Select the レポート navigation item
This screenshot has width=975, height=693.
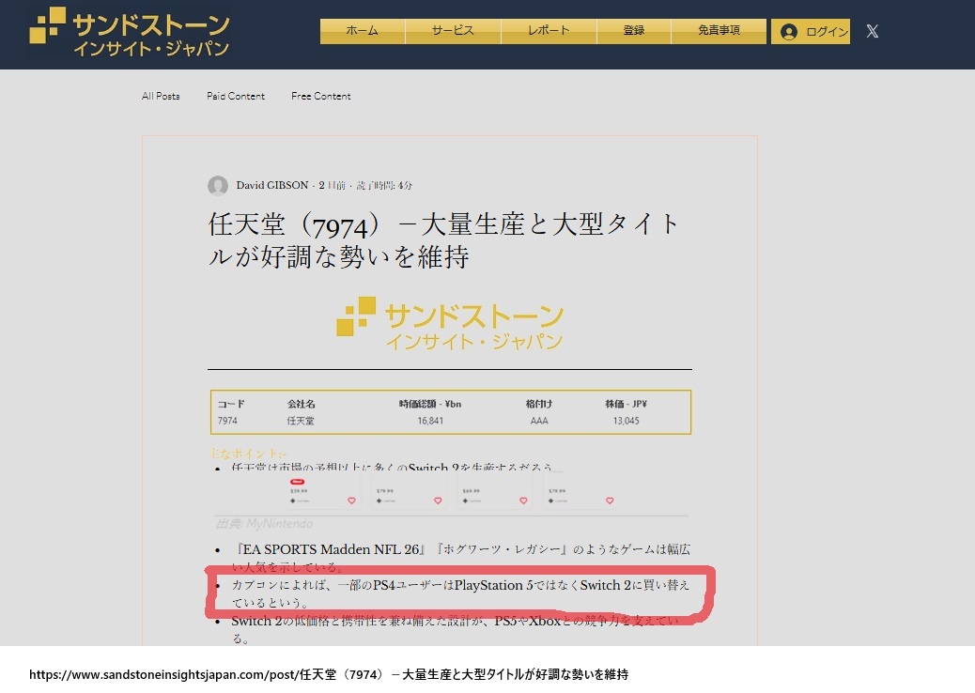(549, 31)
